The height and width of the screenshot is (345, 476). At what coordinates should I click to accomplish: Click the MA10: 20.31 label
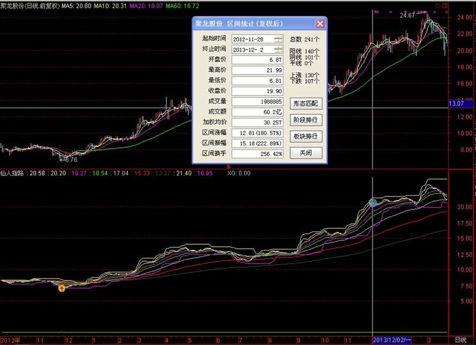click(110, 6)
